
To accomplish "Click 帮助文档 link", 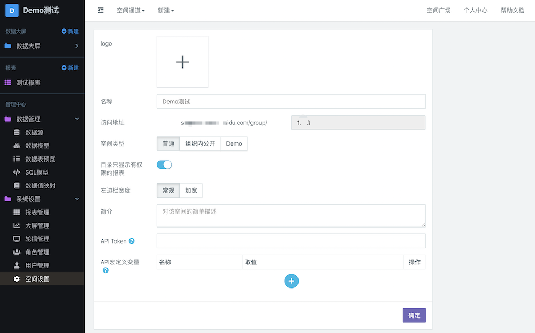I will pyautogui.click(x=513, y=10).
